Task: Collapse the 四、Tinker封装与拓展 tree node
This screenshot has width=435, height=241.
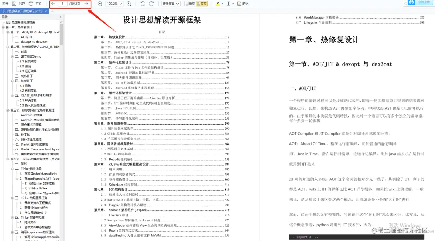Action: 12,217
